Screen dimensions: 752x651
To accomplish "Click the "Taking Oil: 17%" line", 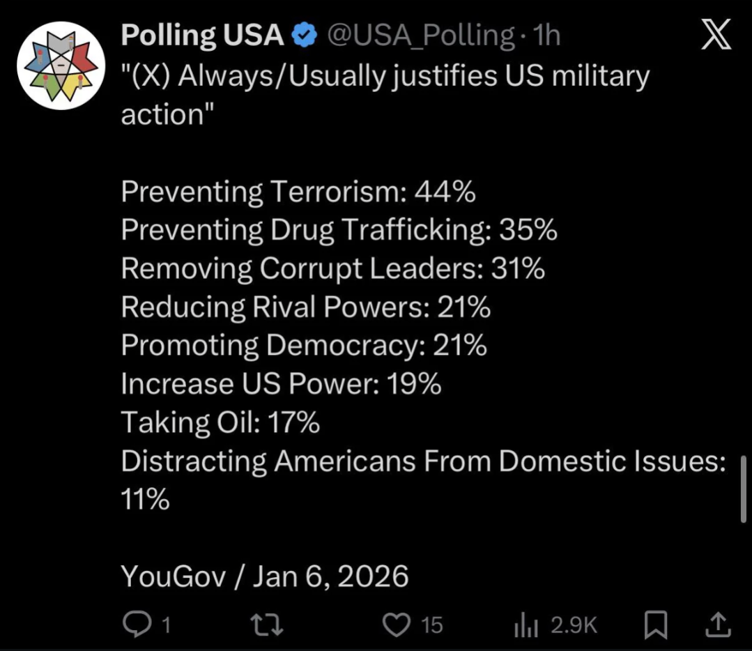I will point(220,422).
